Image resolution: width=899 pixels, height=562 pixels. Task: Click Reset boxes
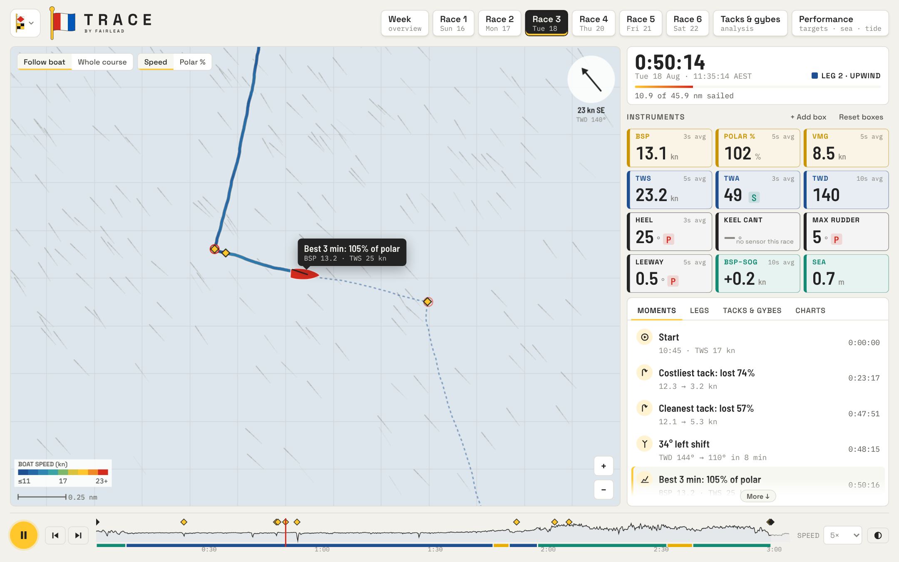coord(861,117)
